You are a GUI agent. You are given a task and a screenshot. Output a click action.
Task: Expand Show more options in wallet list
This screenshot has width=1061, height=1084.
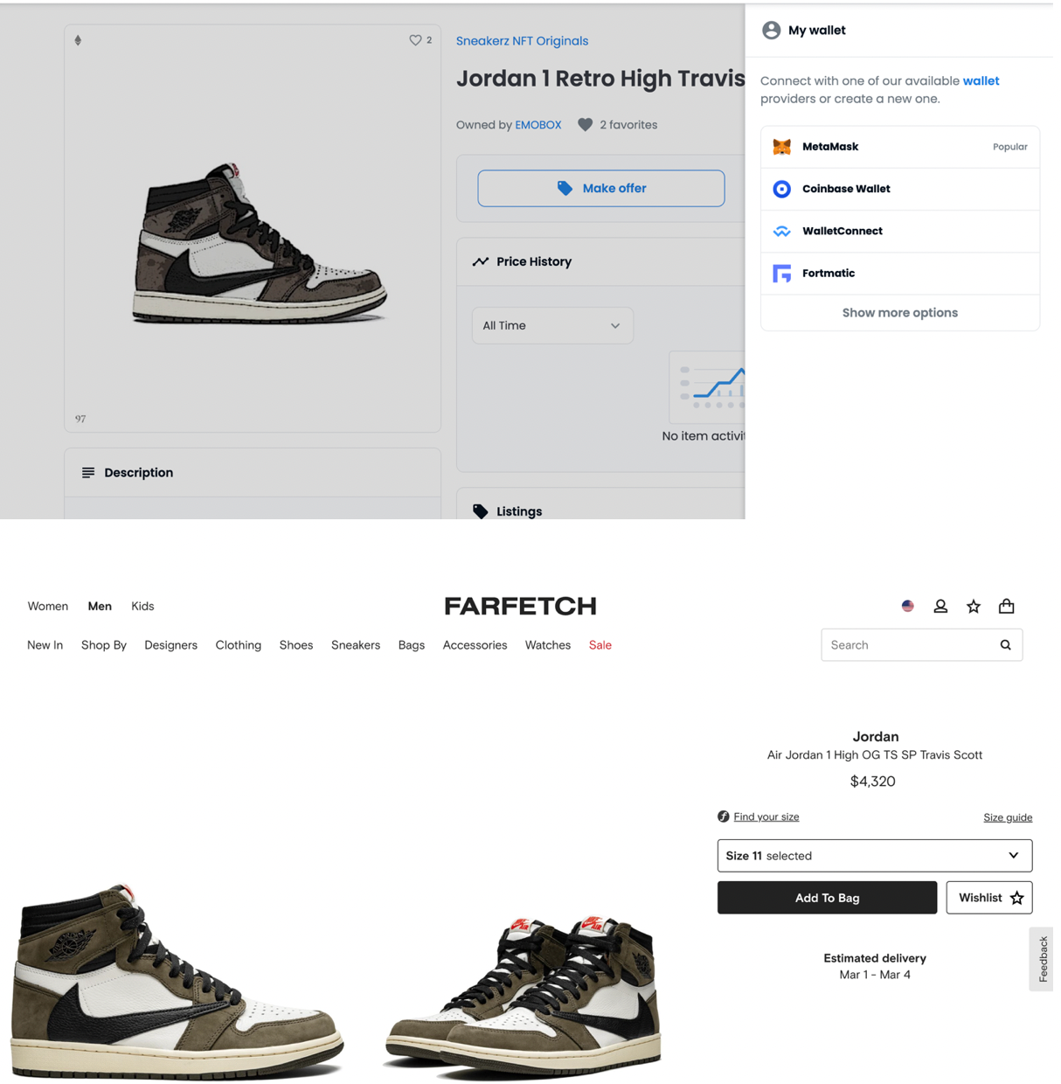(900, 313)
